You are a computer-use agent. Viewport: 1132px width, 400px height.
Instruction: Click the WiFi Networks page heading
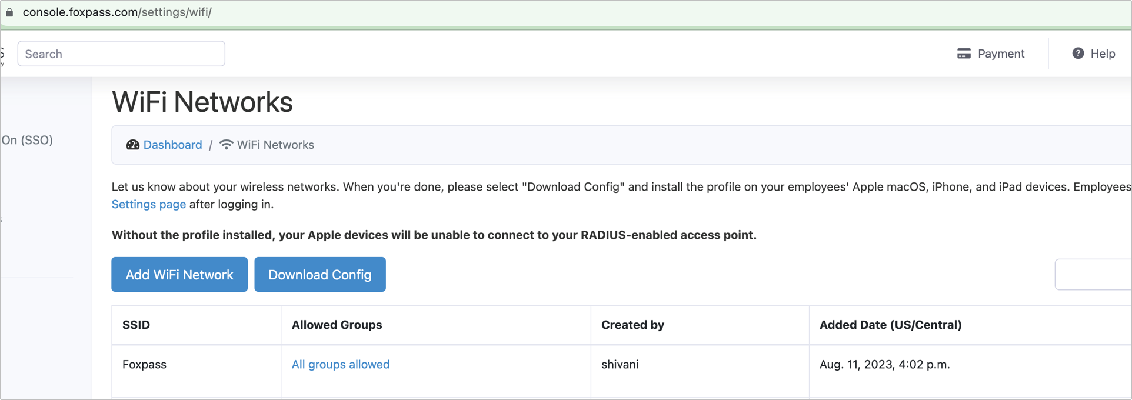[202, 102]
